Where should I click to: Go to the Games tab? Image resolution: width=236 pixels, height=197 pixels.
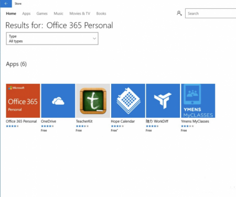click(x=42, y=14)
